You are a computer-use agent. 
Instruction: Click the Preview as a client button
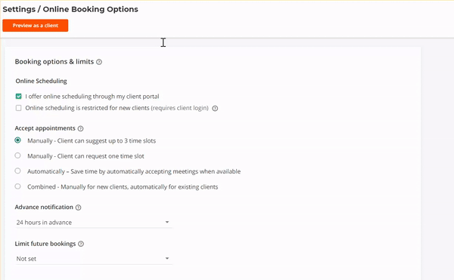36,26
